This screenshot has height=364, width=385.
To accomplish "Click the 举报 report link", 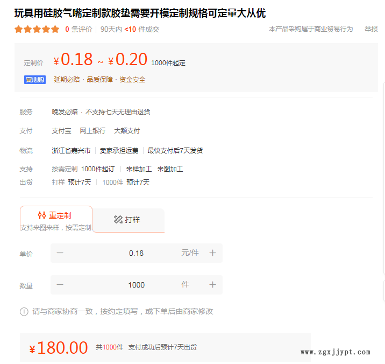I will pyautogui.click(x=371, y=29).
